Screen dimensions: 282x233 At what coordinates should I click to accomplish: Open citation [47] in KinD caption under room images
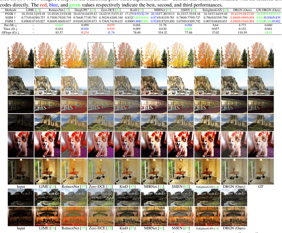click(132, 187)
